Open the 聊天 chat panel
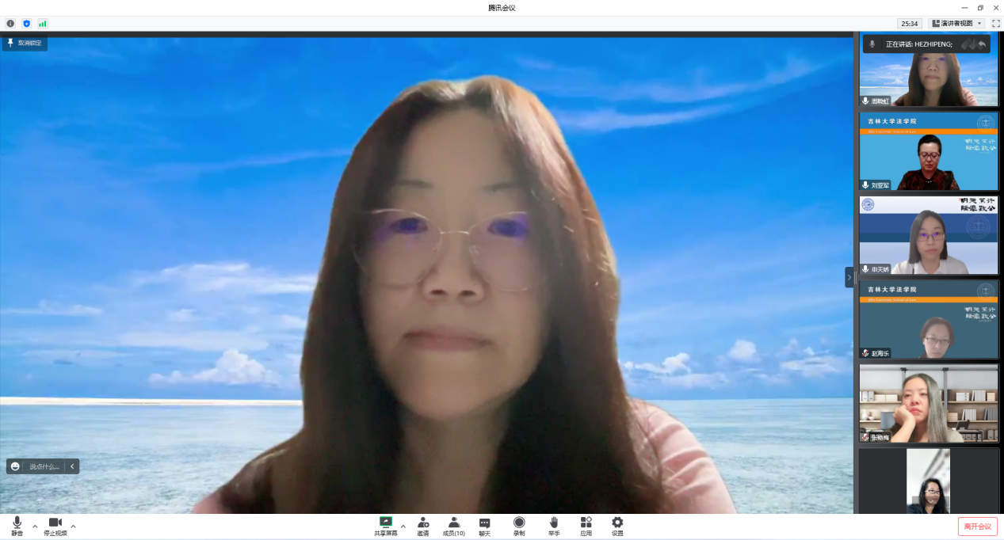Screen dimensions: 1004x540 pyautogui.click(x=485, y=523)
